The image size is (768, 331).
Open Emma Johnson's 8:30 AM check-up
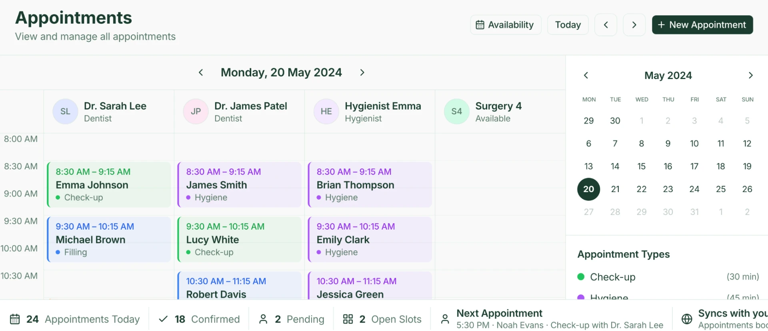point(109,184)
